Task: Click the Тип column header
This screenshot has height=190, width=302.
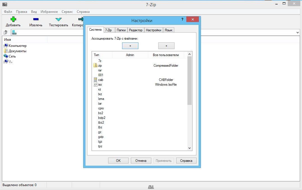Action: coord(102,55)
